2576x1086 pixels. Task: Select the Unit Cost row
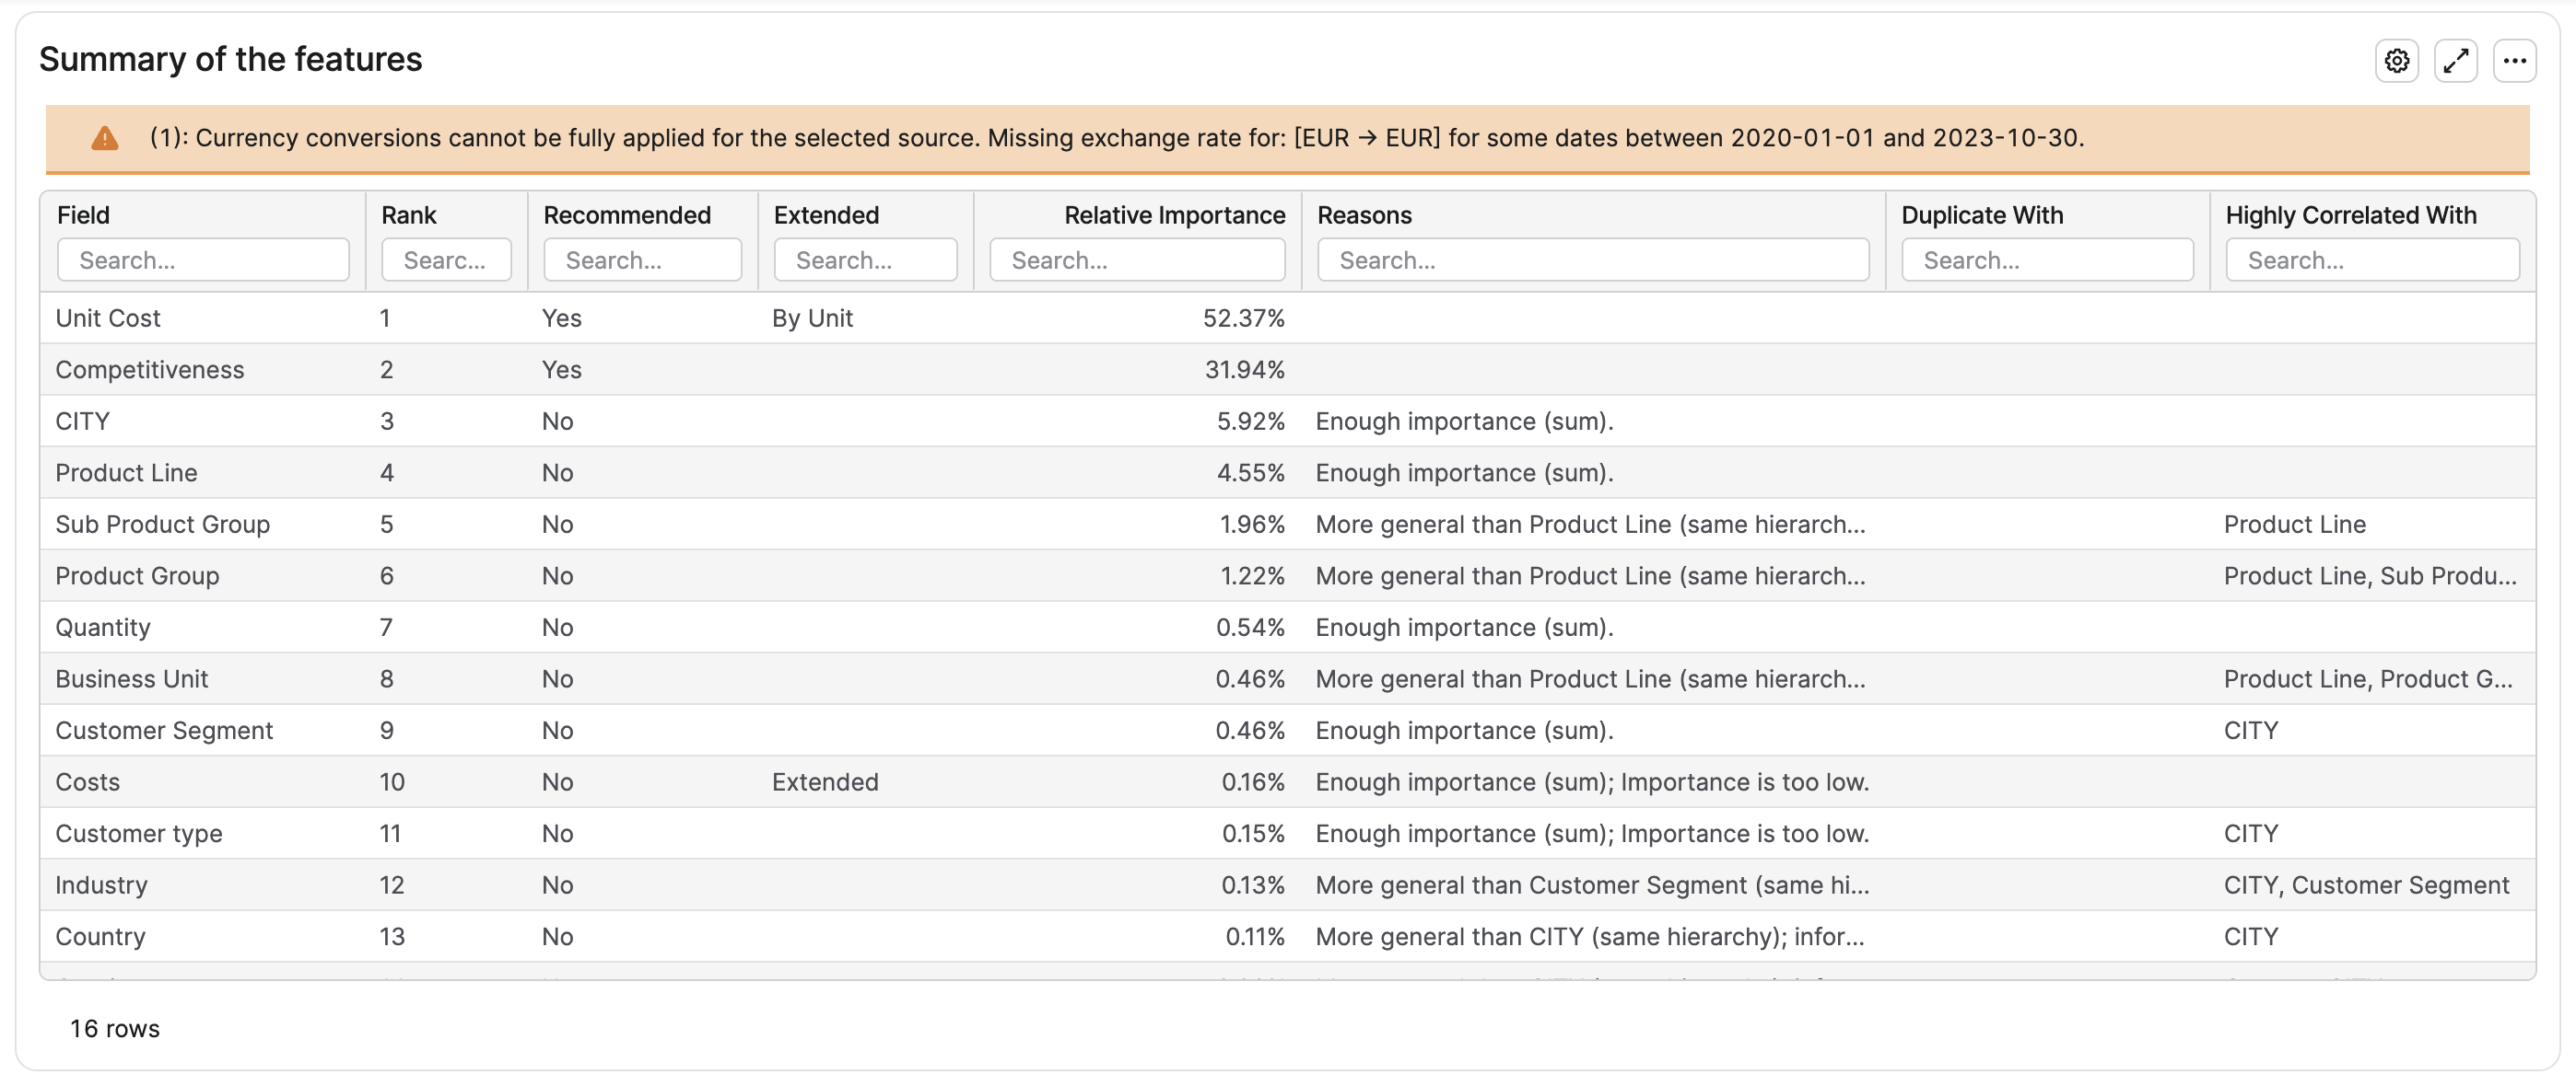(x=1287, y=318)
